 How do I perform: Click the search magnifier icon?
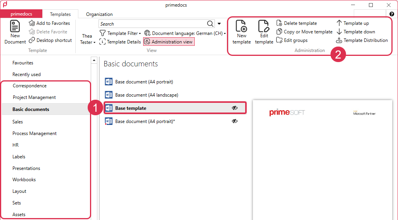click(210, 24)
